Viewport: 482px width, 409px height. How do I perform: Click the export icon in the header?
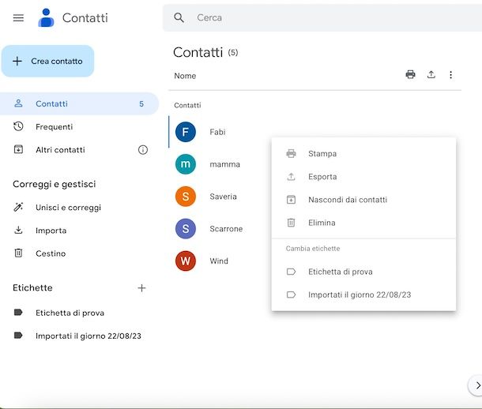click(431, 75)
